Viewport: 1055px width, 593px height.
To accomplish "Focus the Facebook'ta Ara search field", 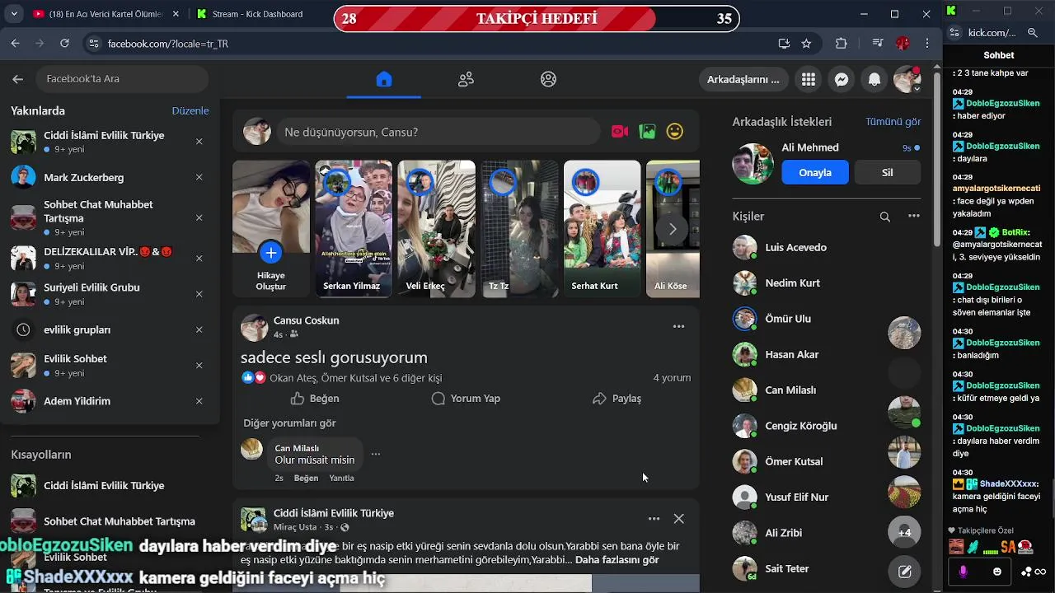I will point(122,79).
